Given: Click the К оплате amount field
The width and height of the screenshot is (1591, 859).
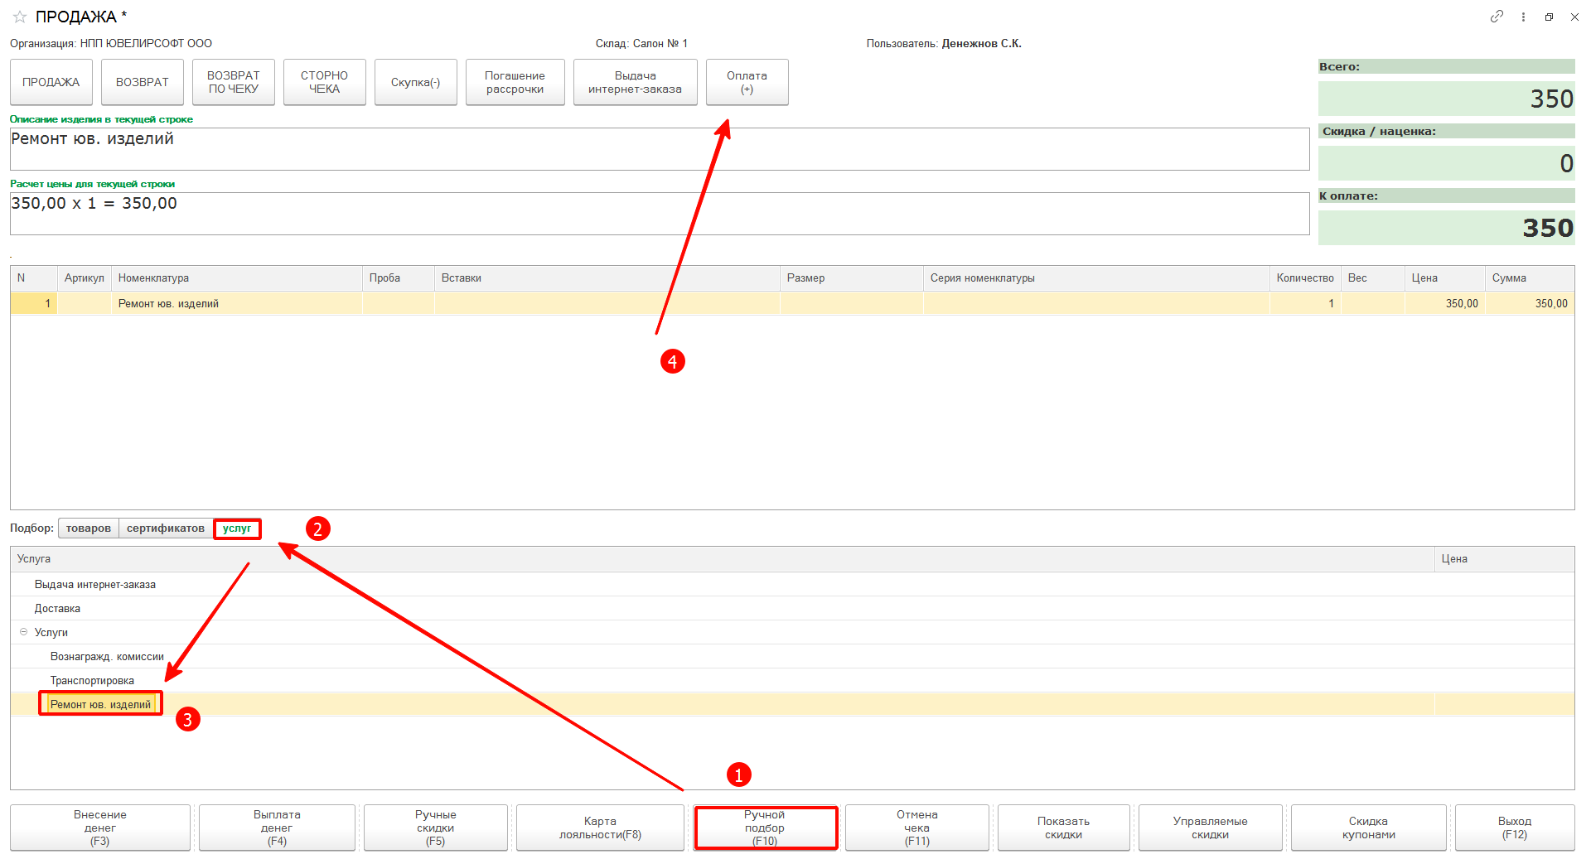Looking at the screenshot, I should pos(1447,228).
